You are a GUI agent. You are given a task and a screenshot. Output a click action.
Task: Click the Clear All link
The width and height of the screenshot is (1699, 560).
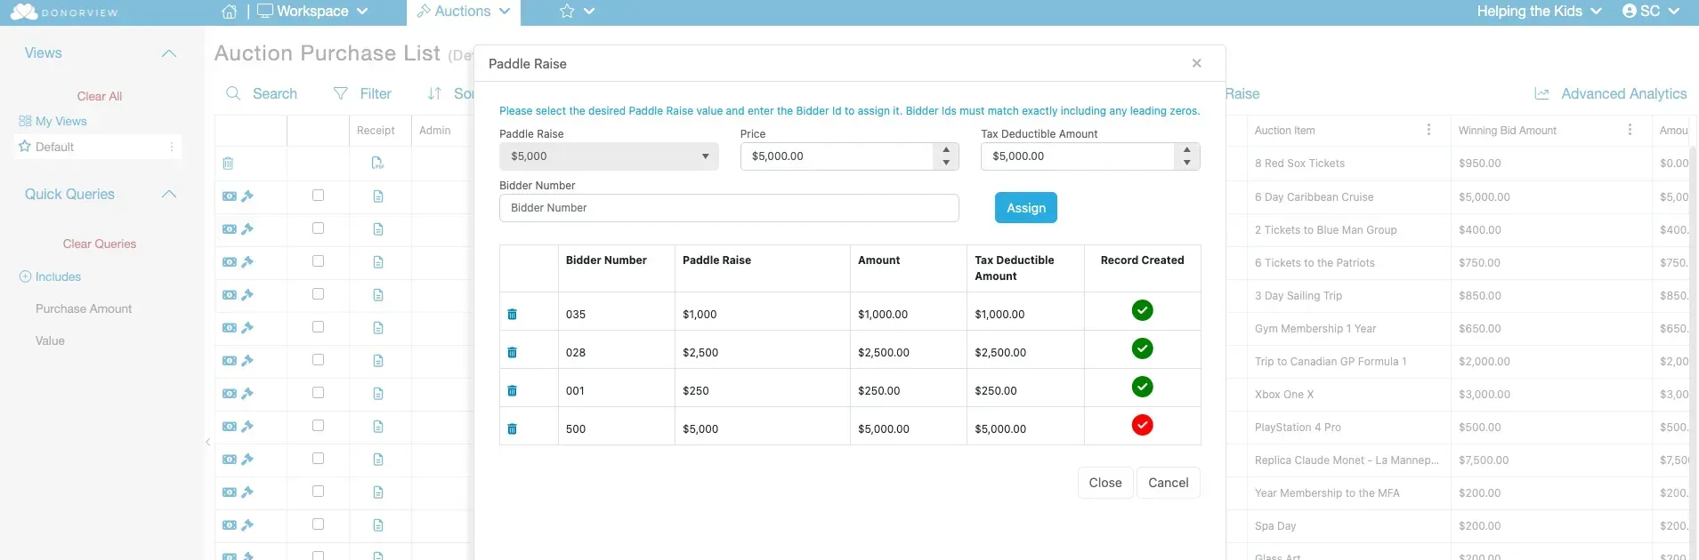click(x=100, y=97)
